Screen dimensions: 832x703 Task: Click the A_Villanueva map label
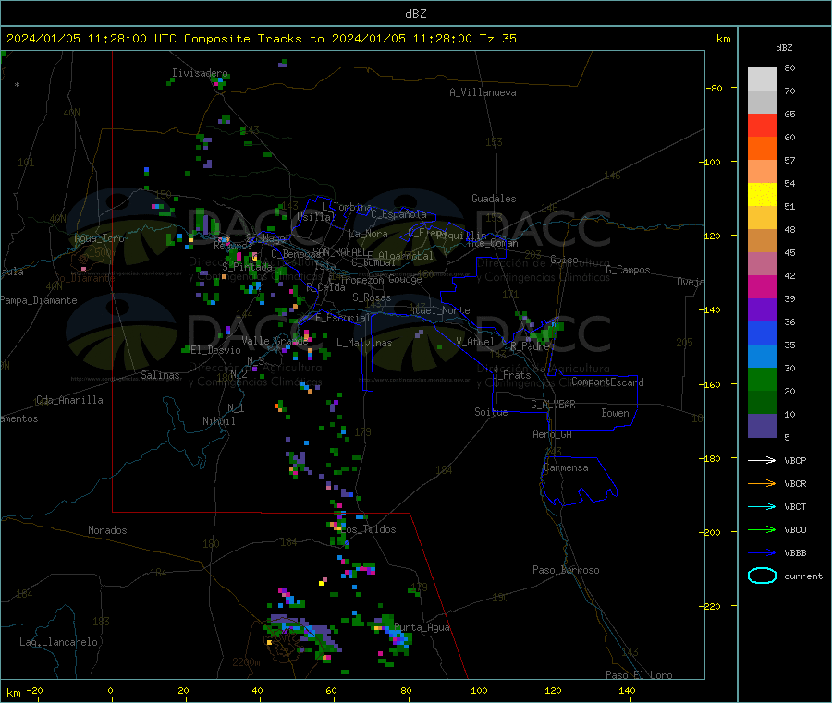tap(483, 92)
